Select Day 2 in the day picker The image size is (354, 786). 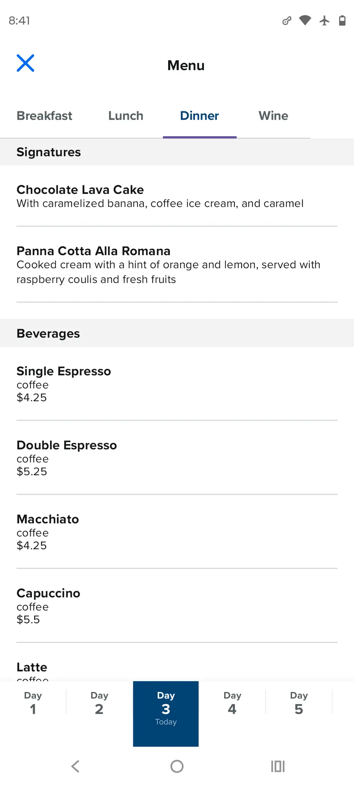tap(99, 703)
